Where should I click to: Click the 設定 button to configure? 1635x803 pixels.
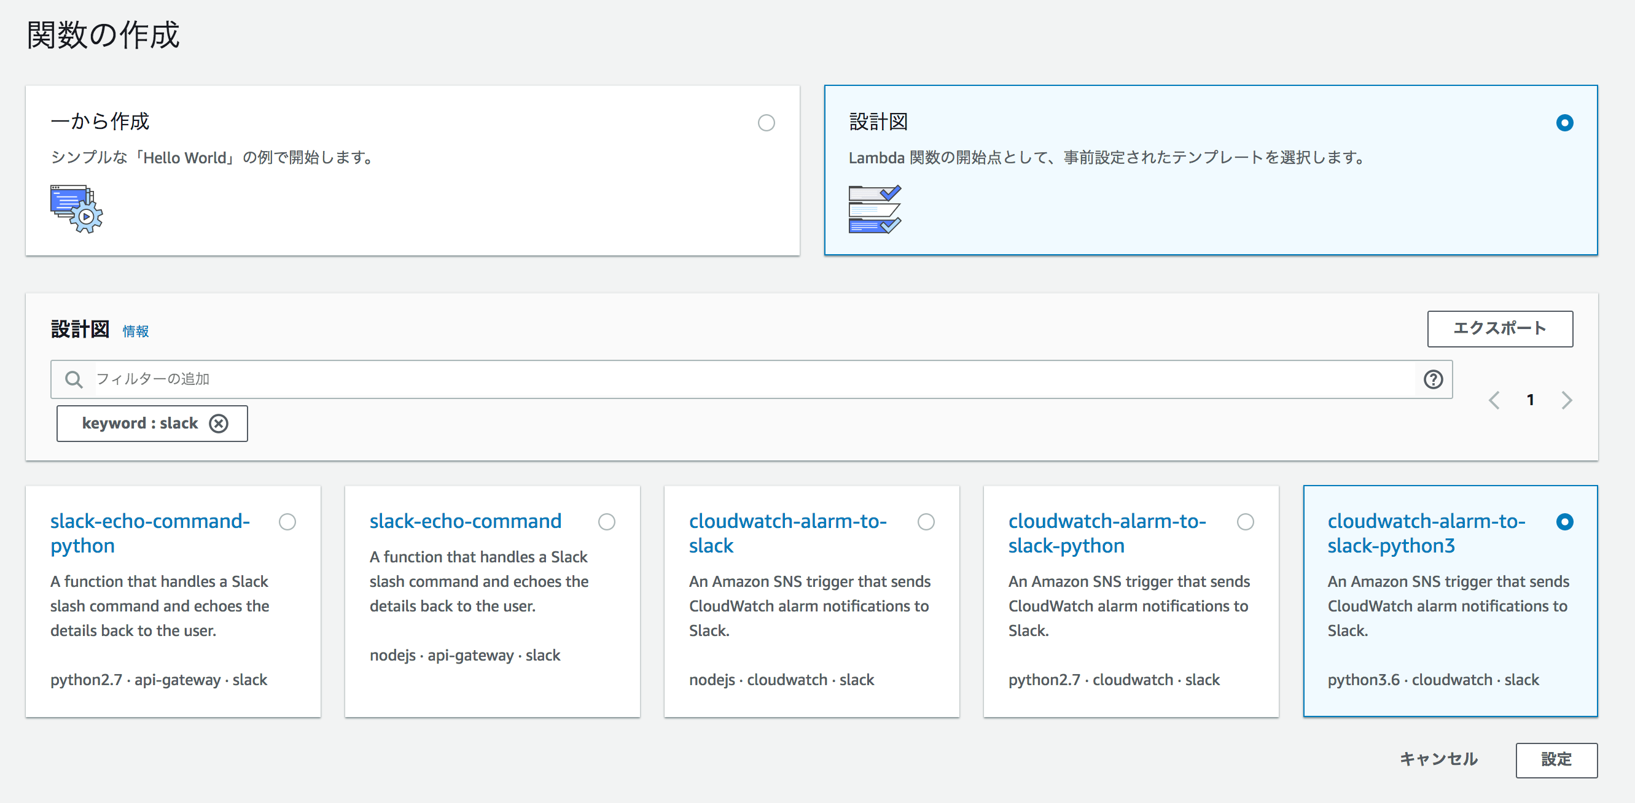pos(1556,759)
